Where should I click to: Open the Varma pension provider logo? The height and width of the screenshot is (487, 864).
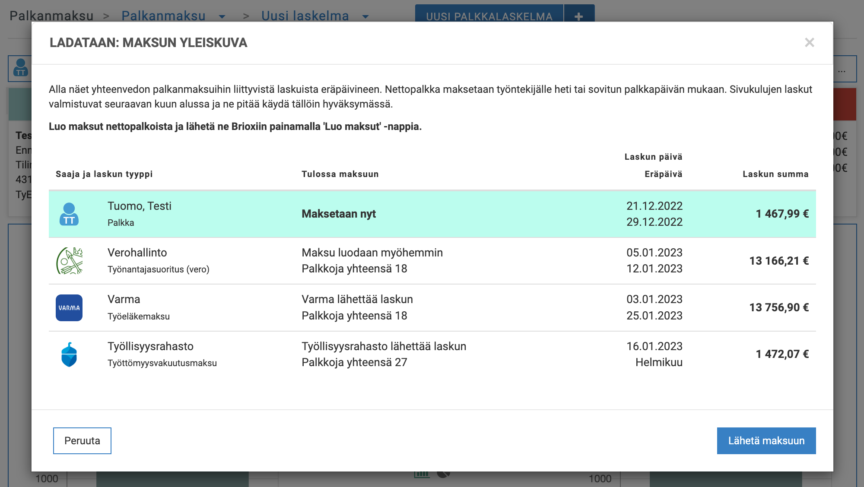[x=69, y=307]
